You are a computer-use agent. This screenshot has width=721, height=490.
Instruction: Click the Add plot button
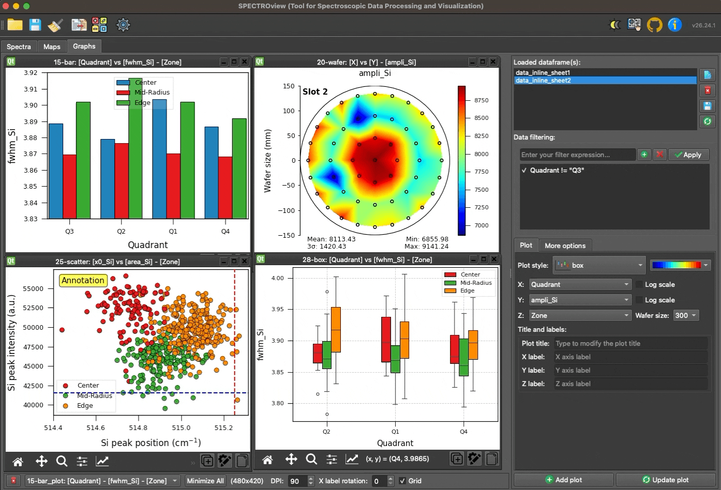(x=564, y=480)
